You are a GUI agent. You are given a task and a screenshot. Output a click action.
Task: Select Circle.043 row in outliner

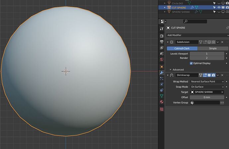pyautogui.click(x=194, y=3)
